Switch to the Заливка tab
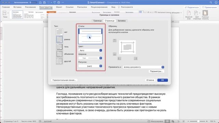 121,20
